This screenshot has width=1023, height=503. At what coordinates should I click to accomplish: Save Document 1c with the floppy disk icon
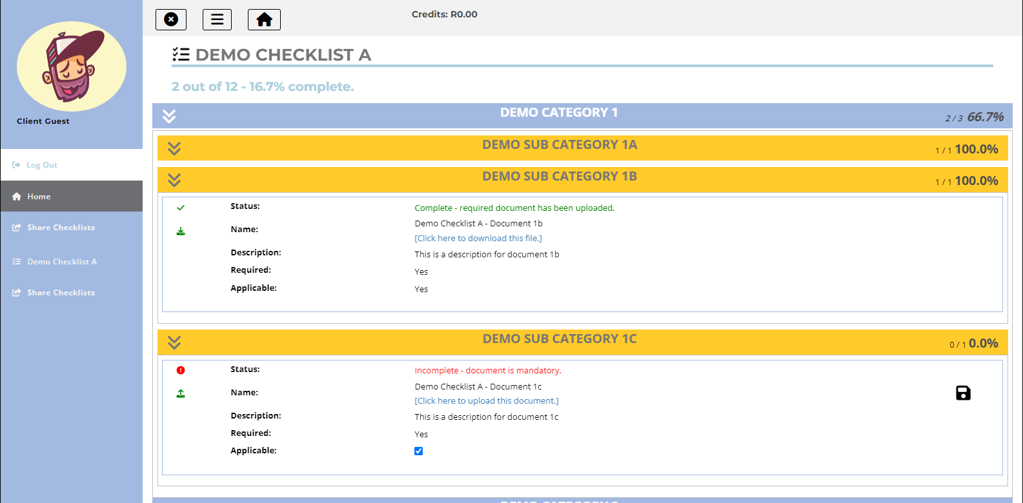[963, 393]
